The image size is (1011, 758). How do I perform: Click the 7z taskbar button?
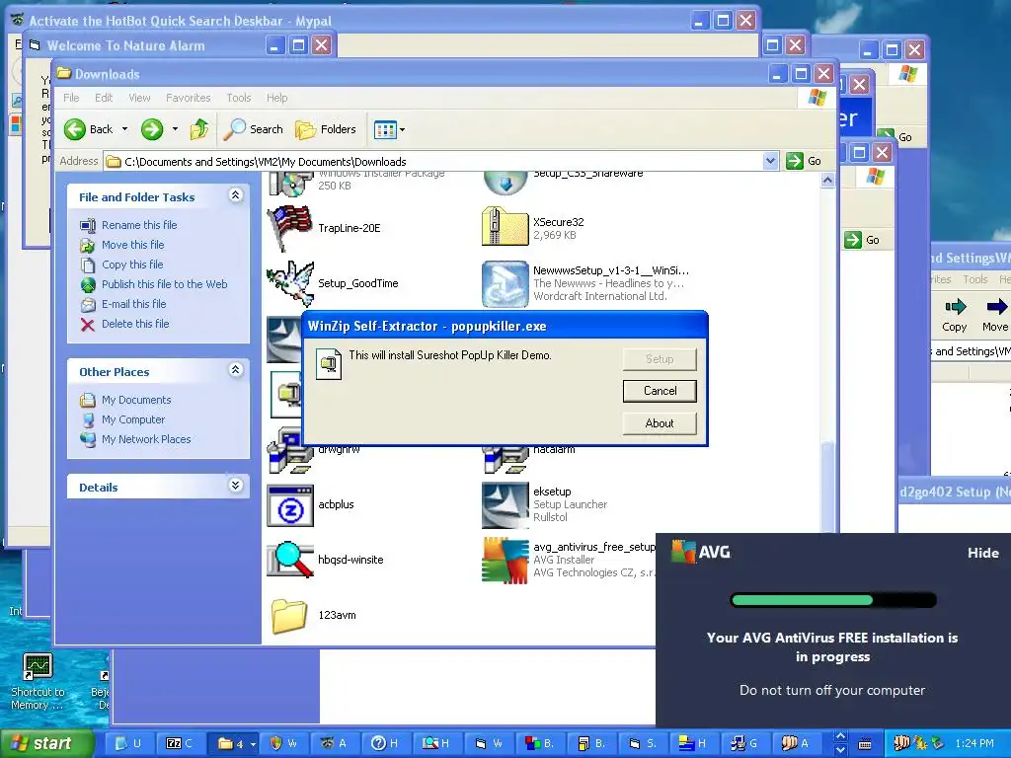click(180, 743)
